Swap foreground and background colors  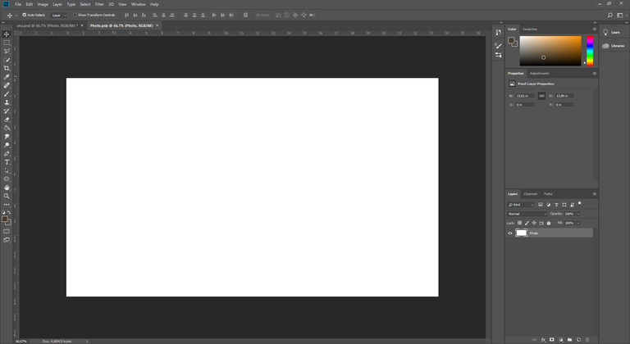(x=9, y=212)
